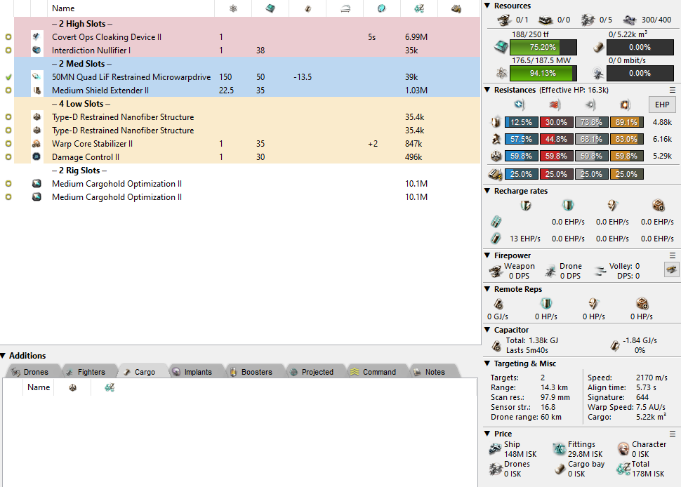Toggle state of Warp Core Stabilizer II

[8, 144]
